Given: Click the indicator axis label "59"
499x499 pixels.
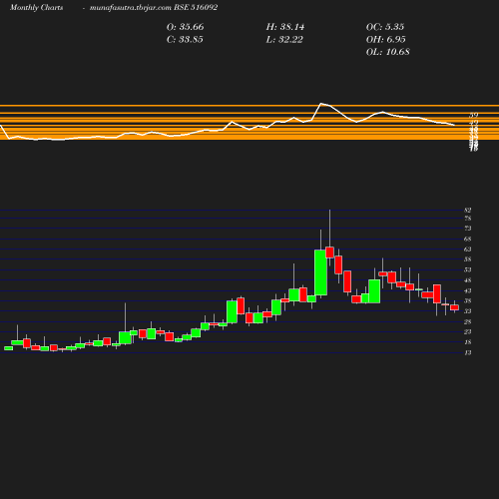Looking at the screenshot, I should tap(474, 116).
